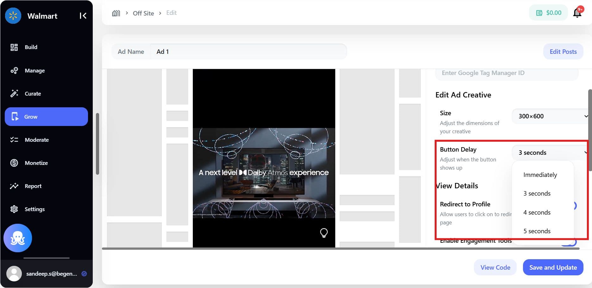Screen dimensions: 592x288
Task: Open the $0.00 wallet balance
Action: click(x=549, y=13)
